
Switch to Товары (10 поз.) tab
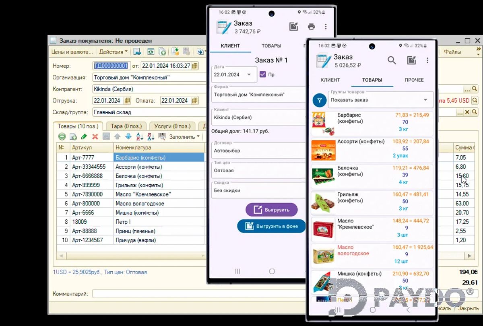coord(78,126)
